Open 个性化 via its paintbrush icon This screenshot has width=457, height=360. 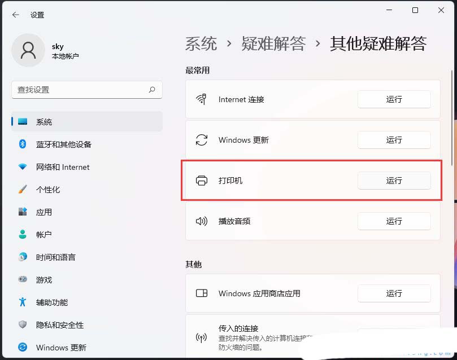22,190
